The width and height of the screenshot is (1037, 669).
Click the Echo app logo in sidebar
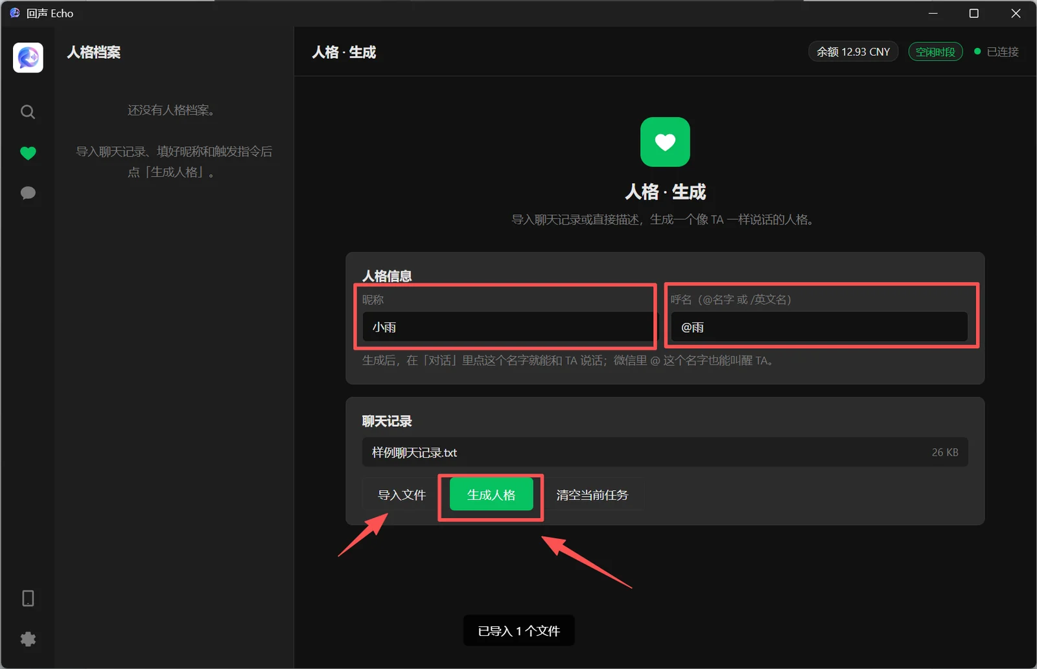coord(28,58)
